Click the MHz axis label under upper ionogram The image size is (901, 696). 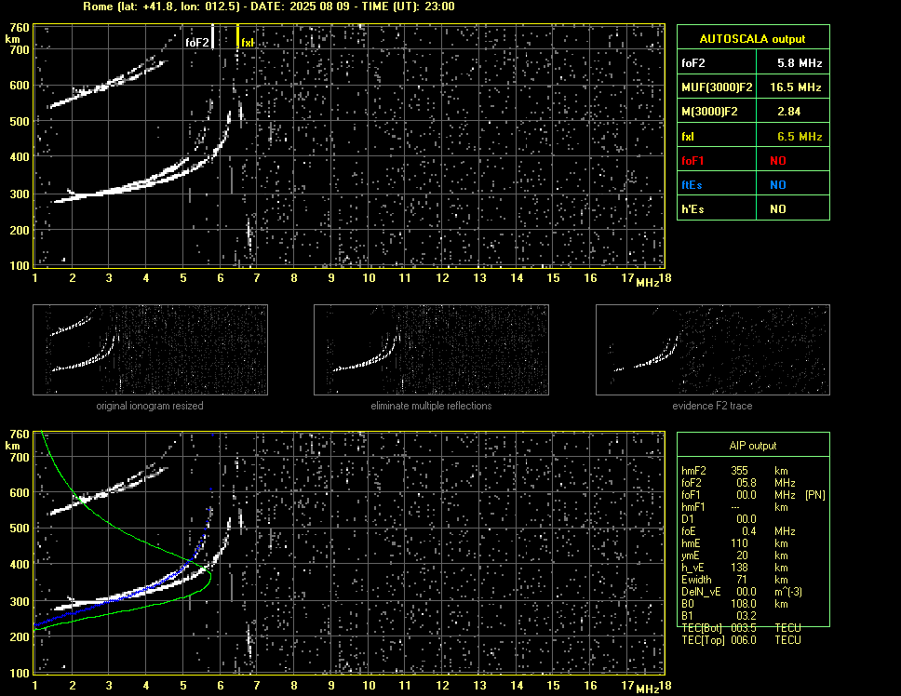[x=647, y=282]
